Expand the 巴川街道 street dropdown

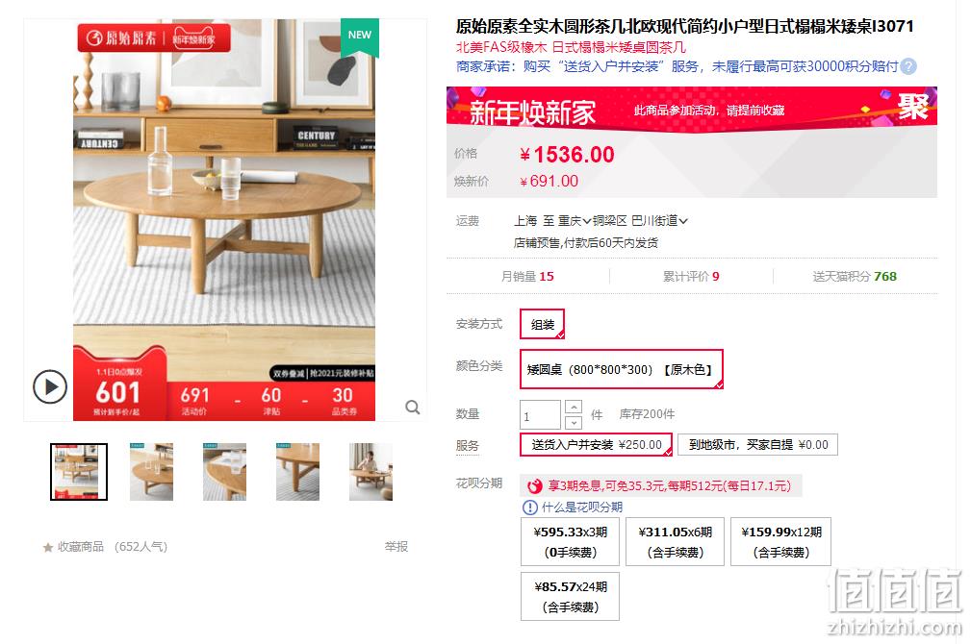660,221
